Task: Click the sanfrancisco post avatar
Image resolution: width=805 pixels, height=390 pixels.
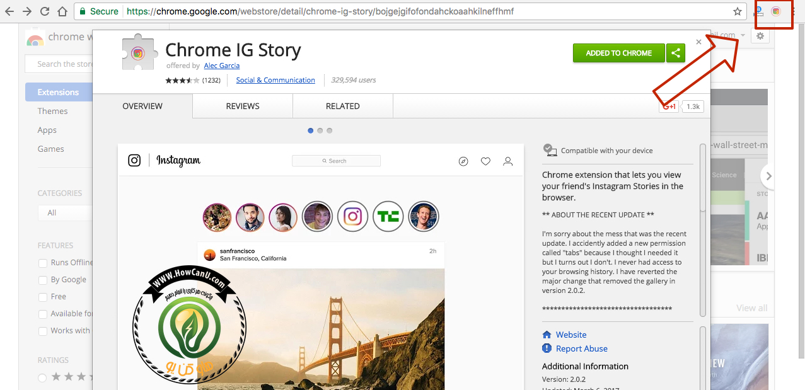Action: (210, 255)
